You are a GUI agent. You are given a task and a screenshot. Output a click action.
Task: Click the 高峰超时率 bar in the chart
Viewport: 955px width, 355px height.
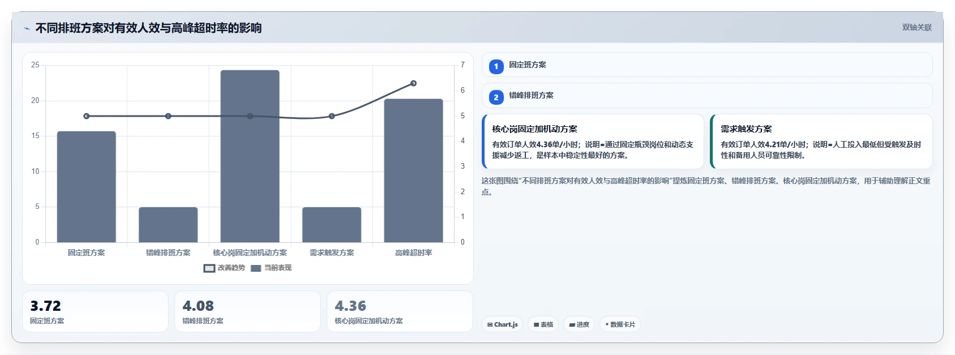tap(413, 170)
